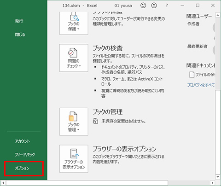
Task: Click the ブックの検査 heading
Action: [108, 48]
